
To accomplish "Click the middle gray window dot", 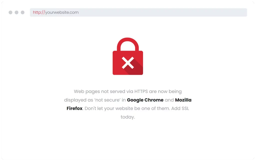I will tap(16, 12).
